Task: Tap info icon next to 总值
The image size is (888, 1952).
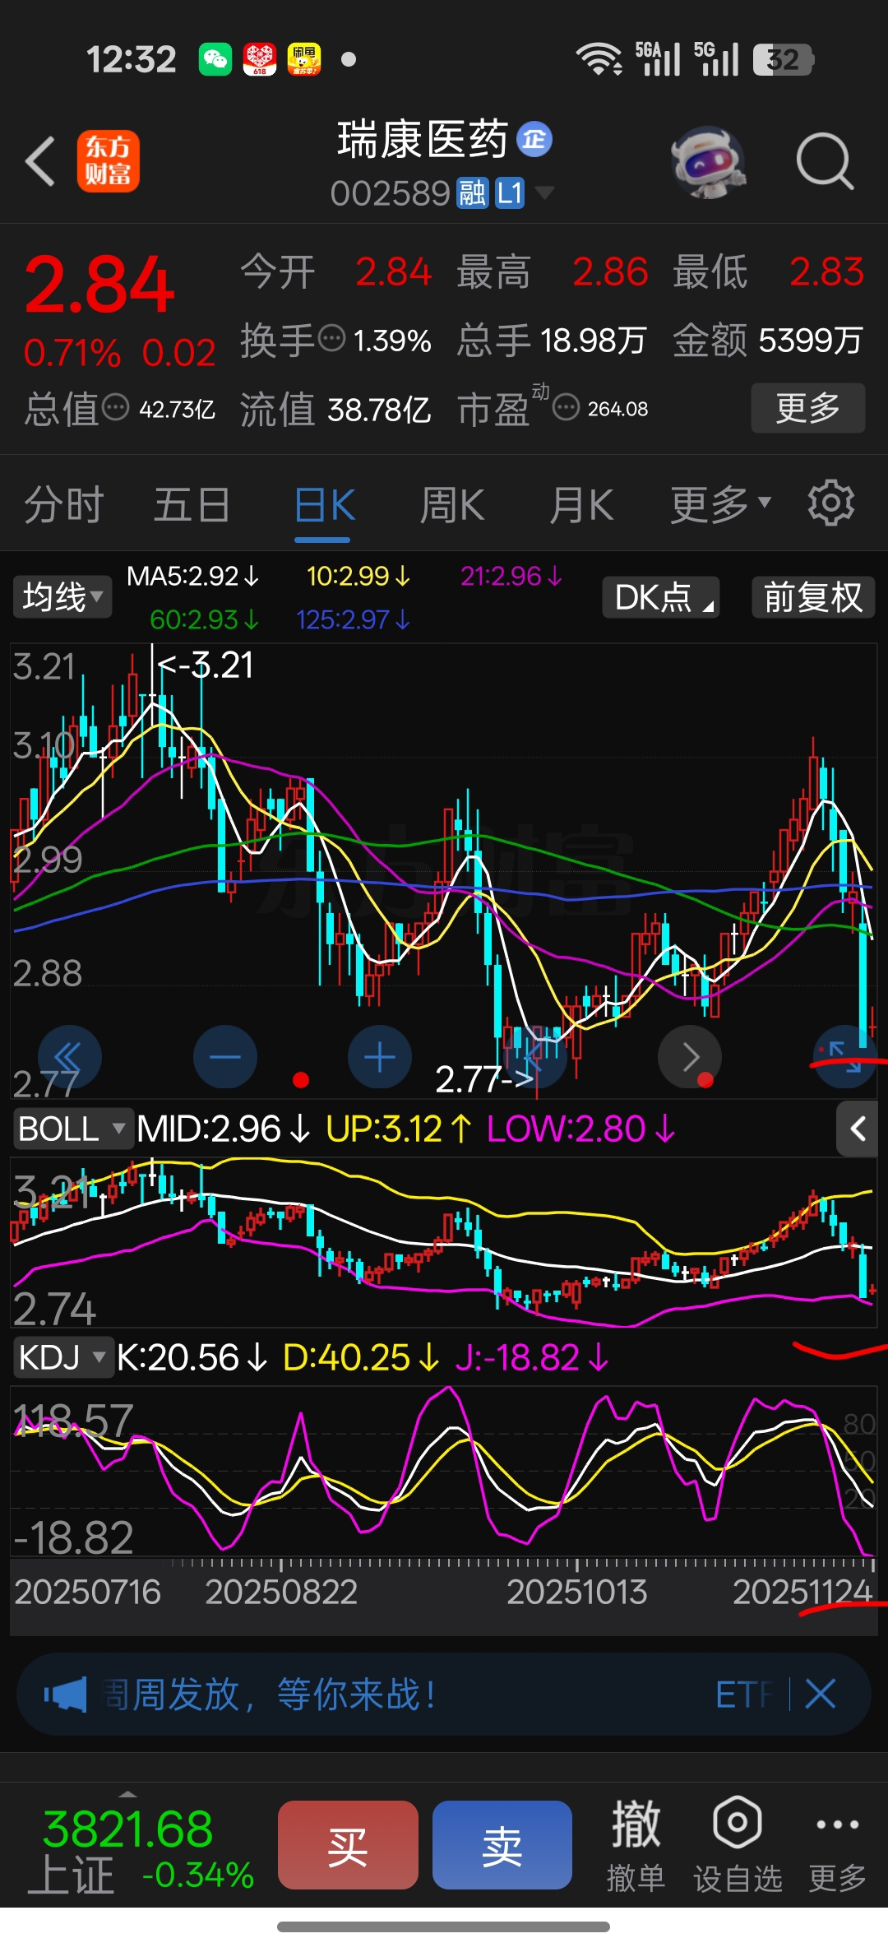Action: click(115, 406)
